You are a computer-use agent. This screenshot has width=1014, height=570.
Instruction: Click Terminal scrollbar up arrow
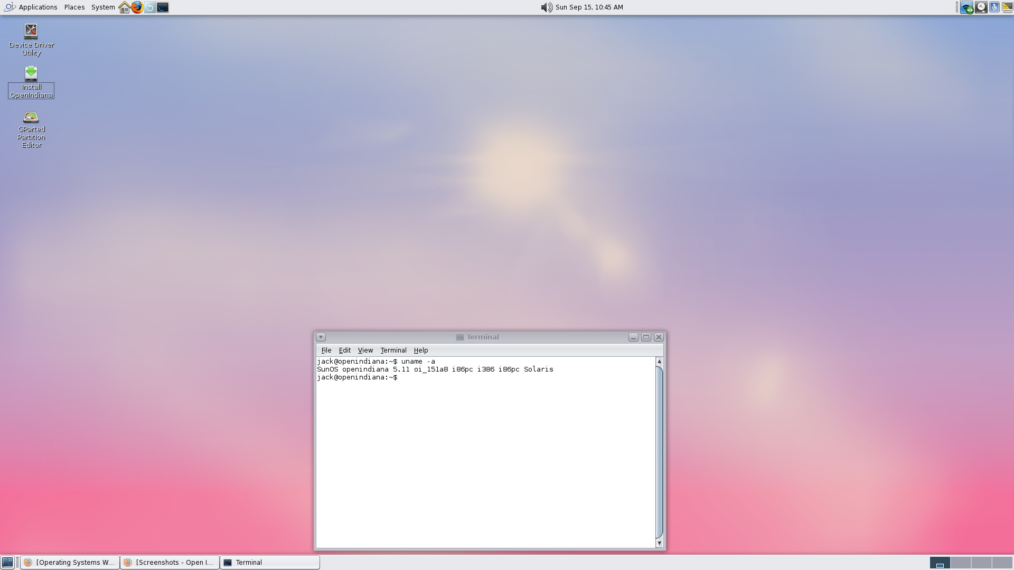pyautogui.click(x=659, y=362)
